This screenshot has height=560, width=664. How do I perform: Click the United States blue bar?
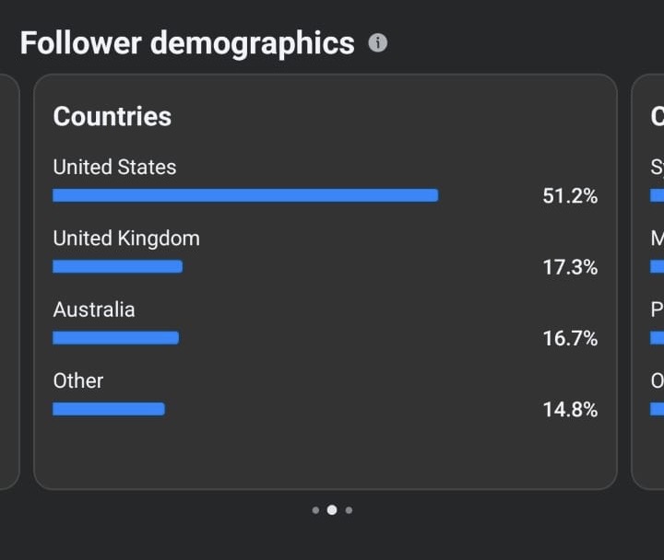pos(245,195)
